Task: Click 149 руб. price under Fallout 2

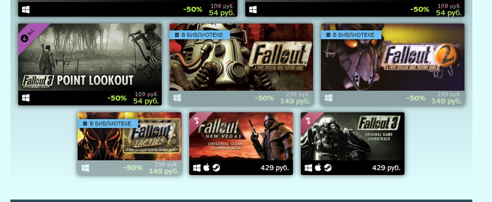Action: [446, 101]
